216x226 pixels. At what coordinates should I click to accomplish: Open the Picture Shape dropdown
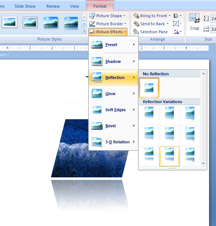pos(107,16)
